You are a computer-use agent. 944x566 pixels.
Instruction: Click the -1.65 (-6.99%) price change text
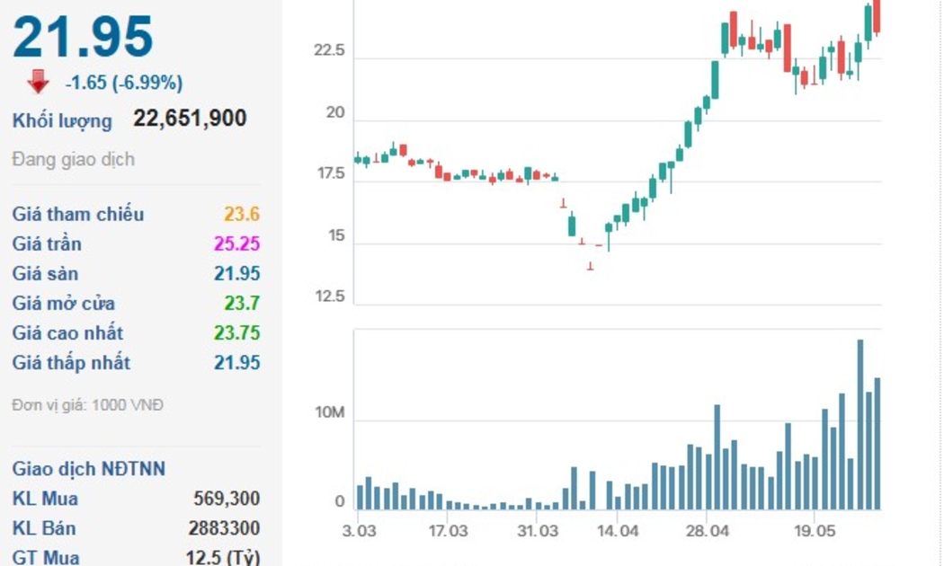coord(124,83)
